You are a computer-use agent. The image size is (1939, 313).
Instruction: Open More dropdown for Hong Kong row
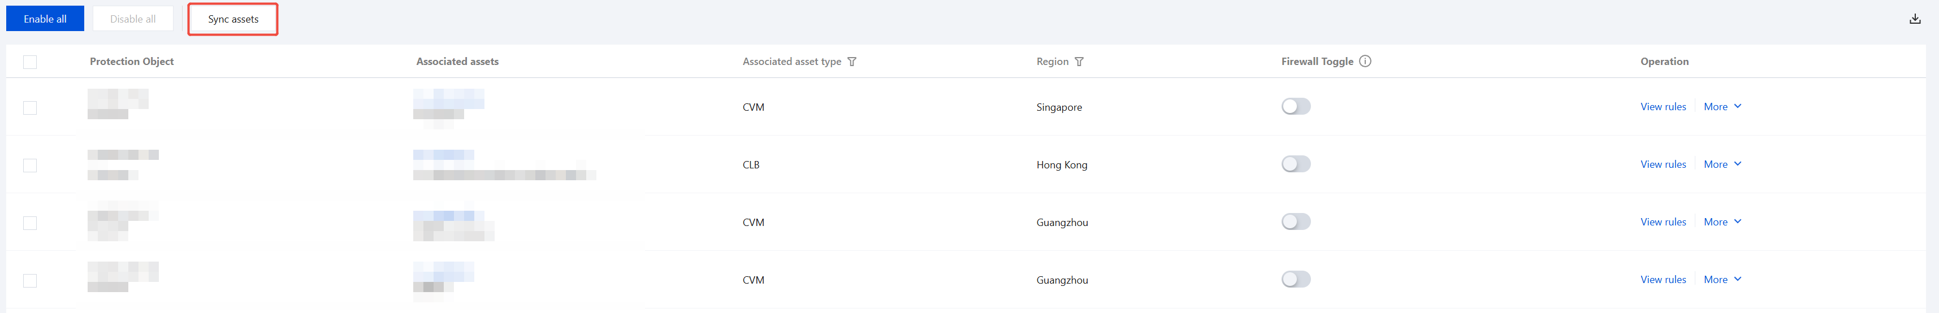pyautogui.click(x=1721, y=164)
